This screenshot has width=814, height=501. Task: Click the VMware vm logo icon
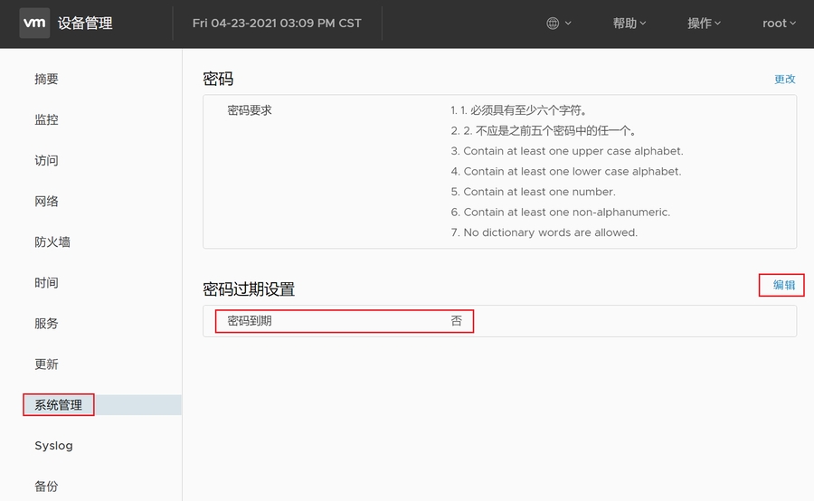point(34,24)
